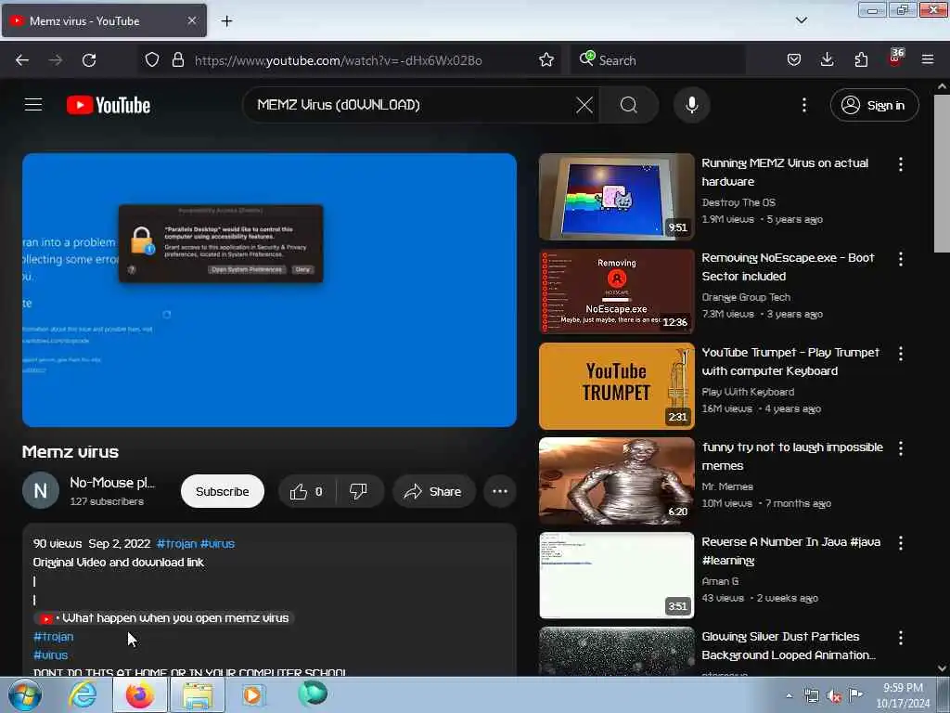
Task: Go back using the browser back arrow
Action: 22,60
